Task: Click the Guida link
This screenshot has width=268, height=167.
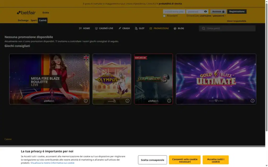Action: click(x=46, y=13)
